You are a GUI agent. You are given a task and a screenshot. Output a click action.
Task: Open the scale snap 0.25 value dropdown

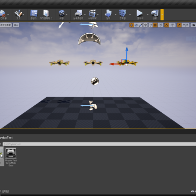click(185, 25)
